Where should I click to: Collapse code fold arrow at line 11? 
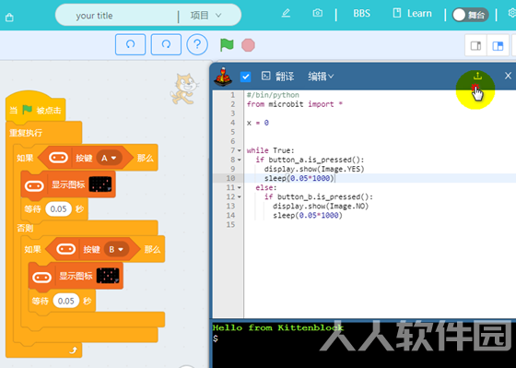[x=240, y=187]
